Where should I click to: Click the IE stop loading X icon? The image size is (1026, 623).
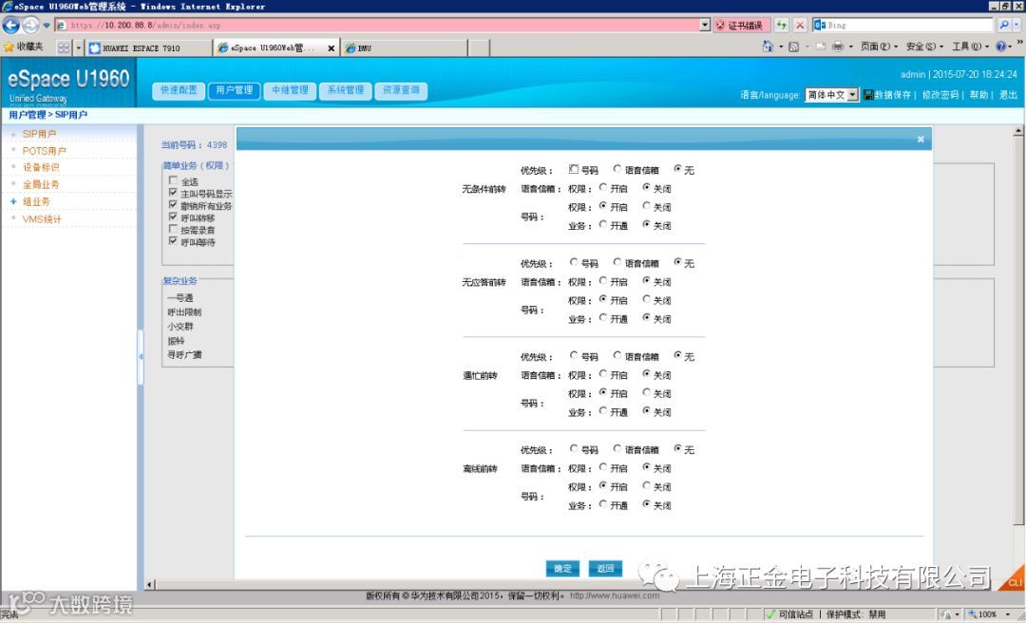click(x=800, y=26)
